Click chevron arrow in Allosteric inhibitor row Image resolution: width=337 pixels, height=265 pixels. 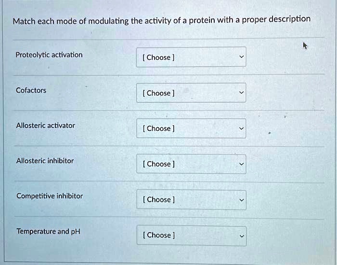[x=242, y=164]
